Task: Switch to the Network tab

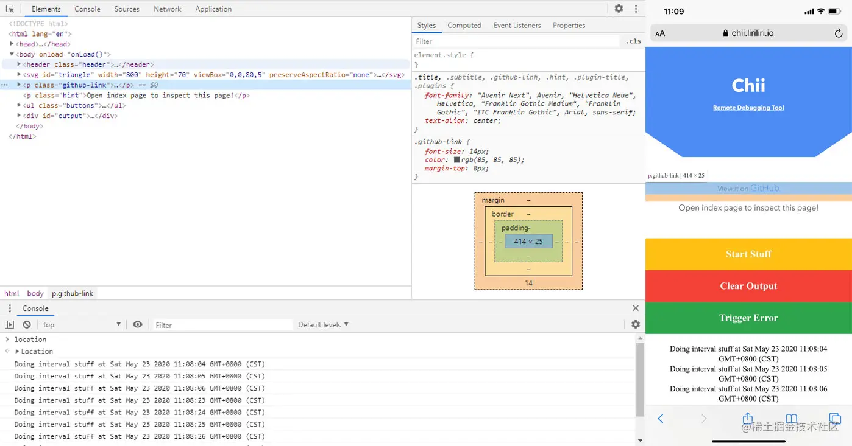Action: 168,9
